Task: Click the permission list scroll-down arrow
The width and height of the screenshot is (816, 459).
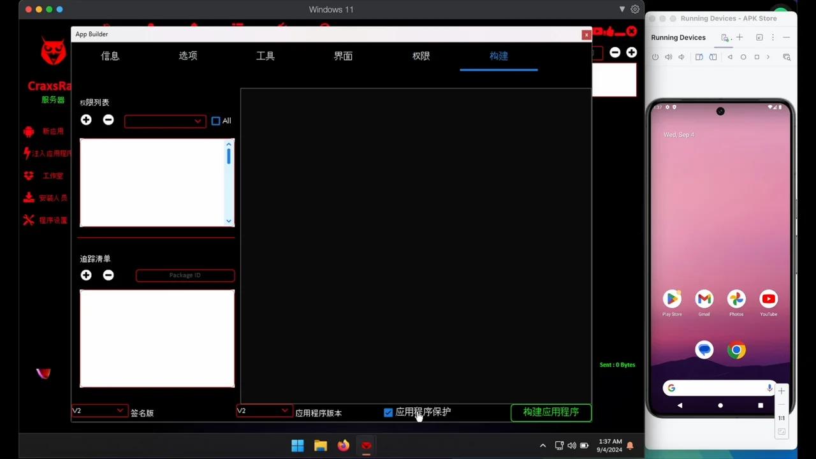Action: (x=229, y=221)
